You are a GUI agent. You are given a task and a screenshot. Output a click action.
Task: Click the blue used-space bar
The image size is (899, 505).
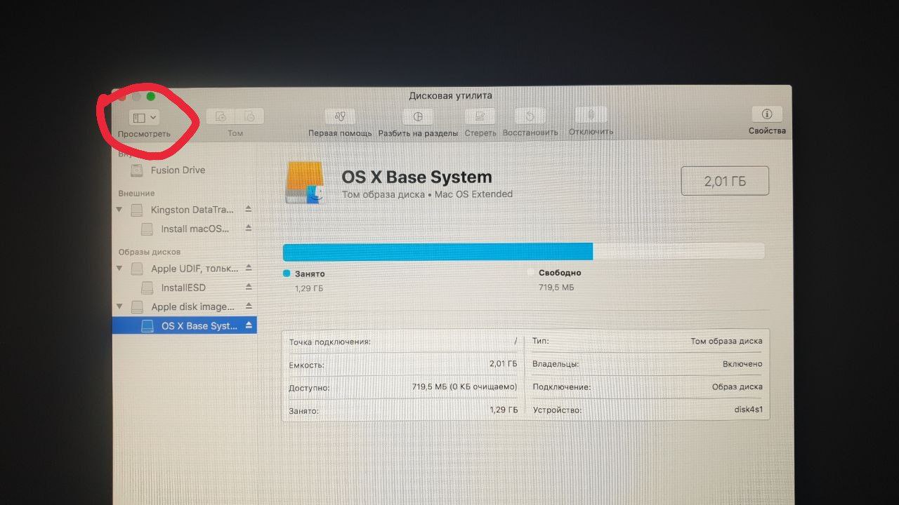point(438,252)
